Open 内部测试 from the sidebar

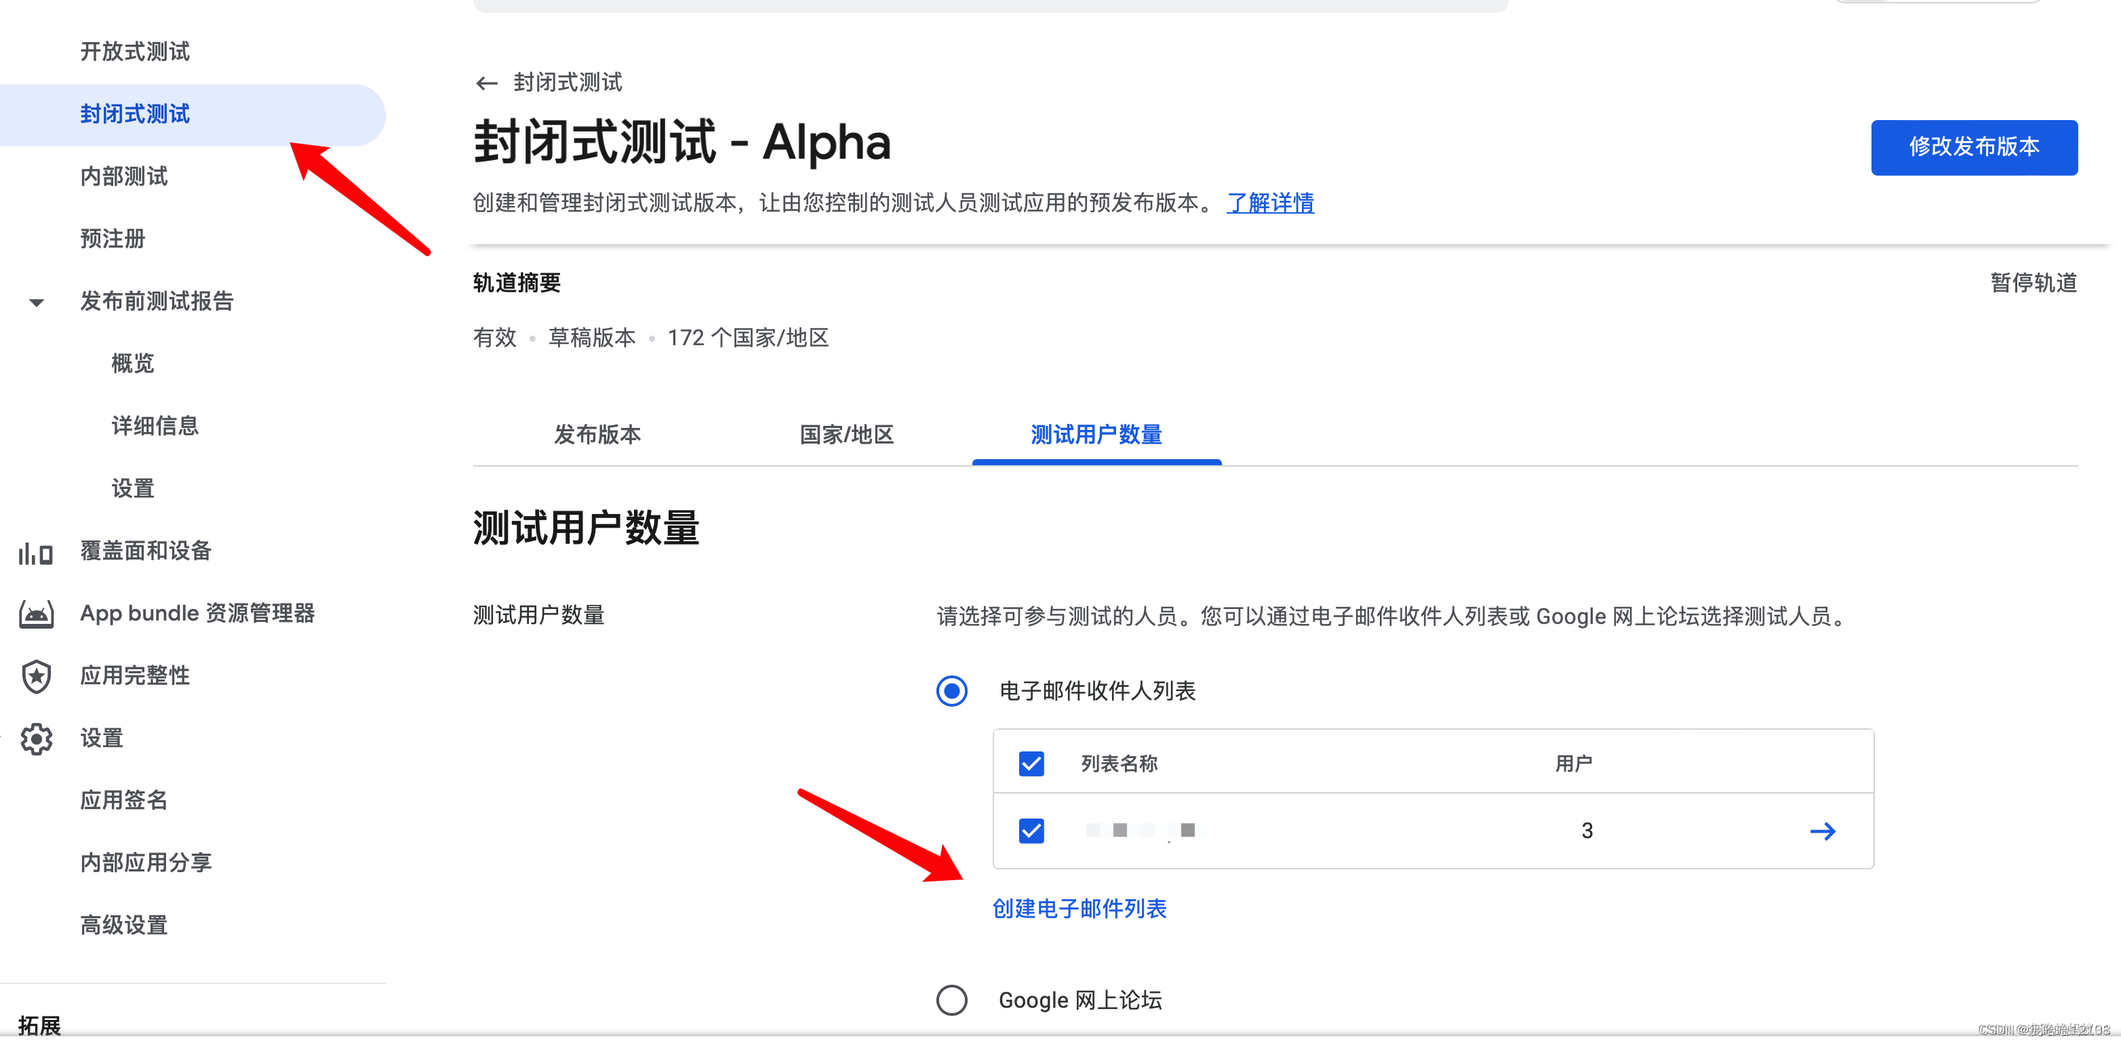pos(123,176)
